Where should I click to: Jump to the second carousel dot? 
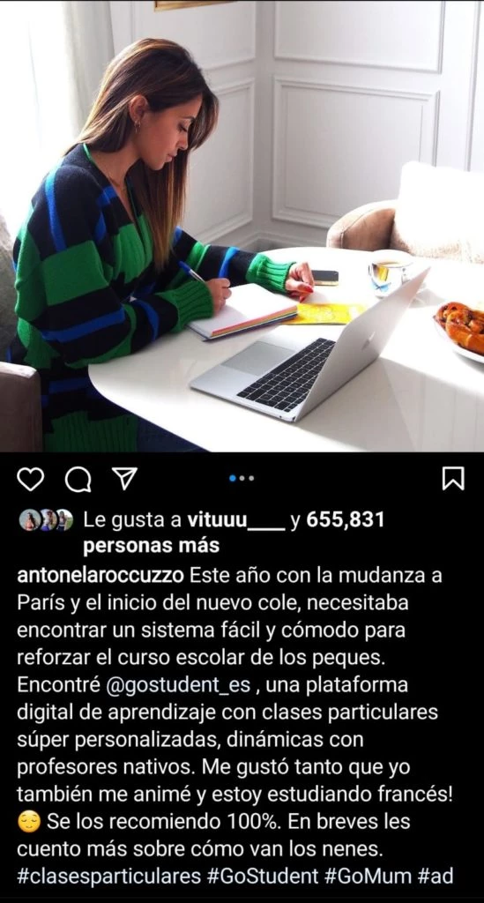tap(242, 478)
